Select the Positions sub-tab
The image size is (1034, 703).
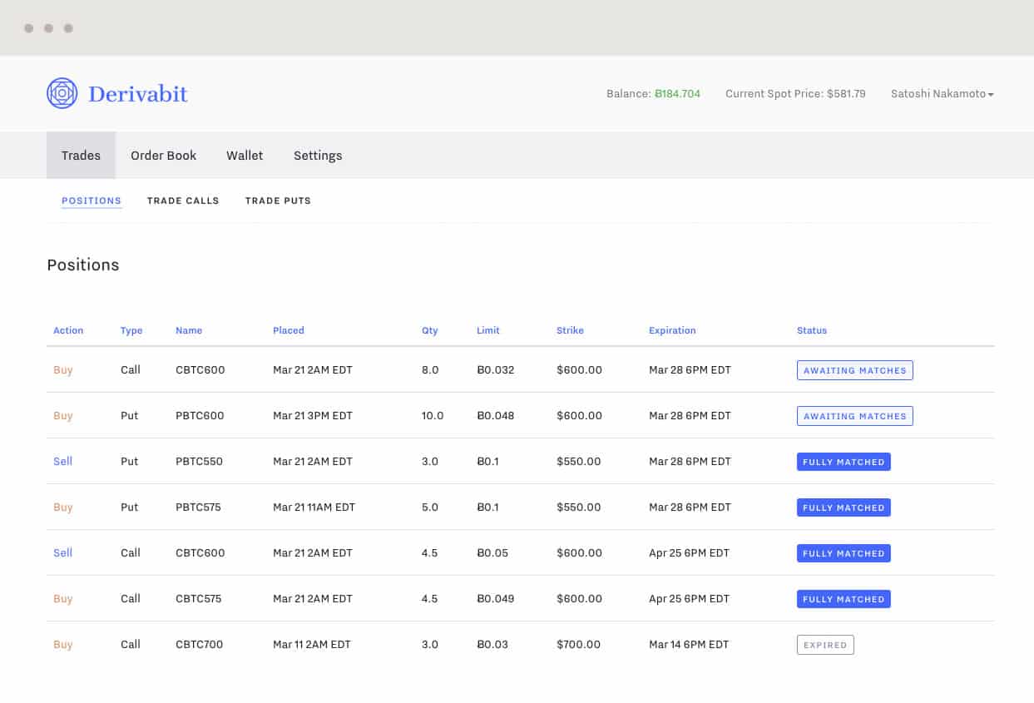pyautogui.click(x=92, y=201)
